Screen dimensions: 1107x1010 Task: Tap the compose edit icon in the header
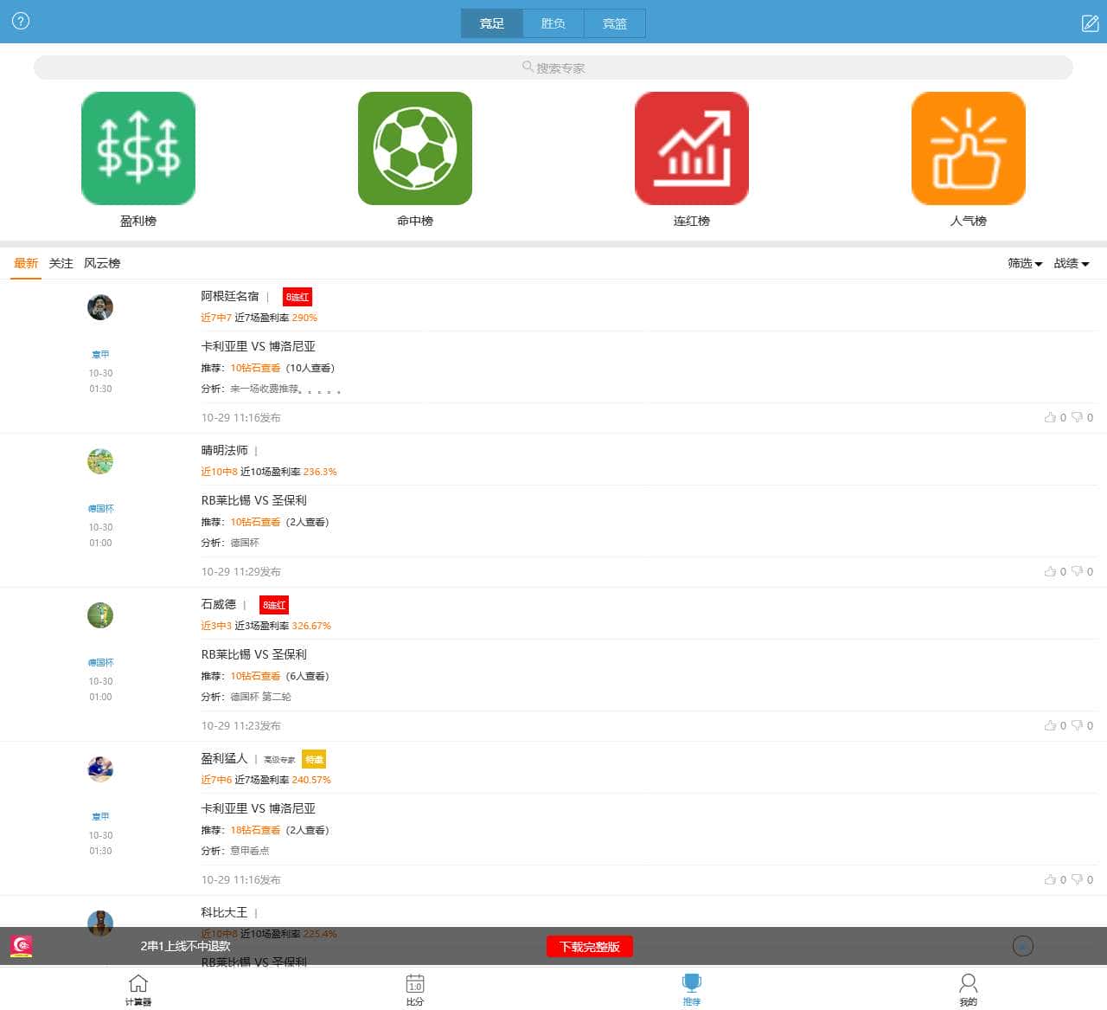(1091, 23)
